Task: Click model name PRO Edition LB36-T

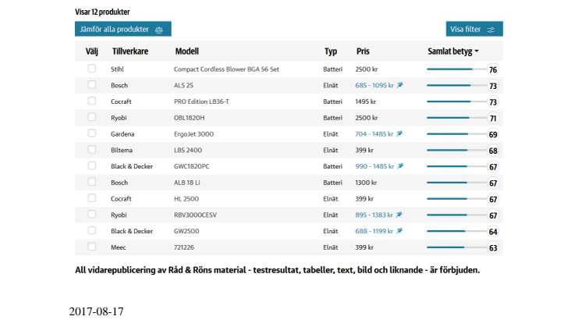Action: (201, 101)
